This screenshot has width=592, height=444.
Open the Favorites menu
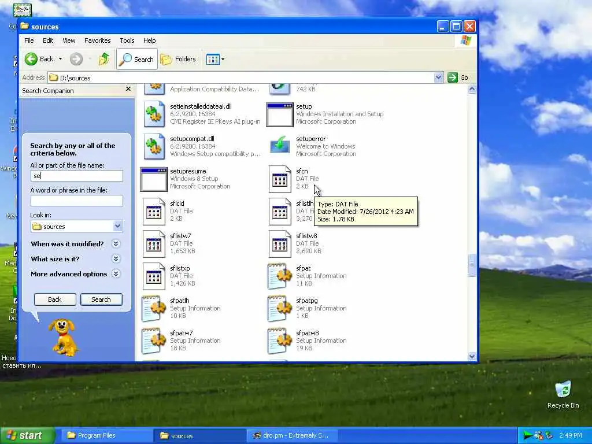[x=97, y=40]
